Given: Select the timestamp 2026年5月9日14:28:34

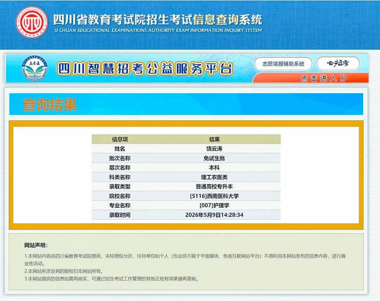Looking at the screenshot, I should [x=214, y=215].
